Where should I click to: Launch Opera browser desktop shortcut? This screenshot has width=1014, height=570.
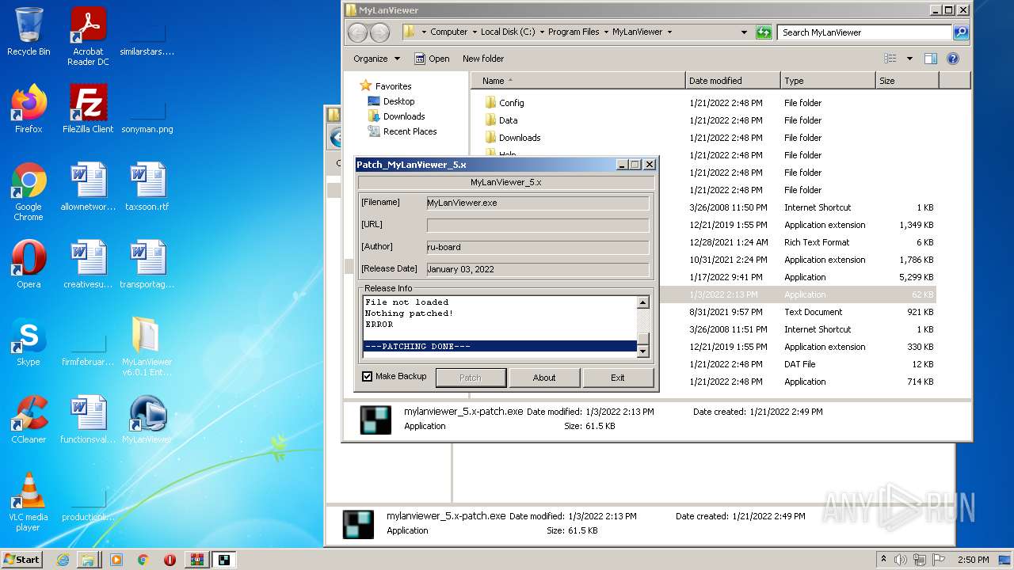click(29, 264)
